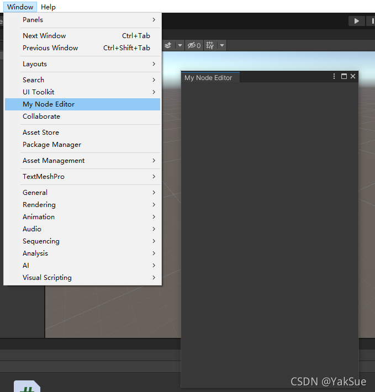Expand Asset Management submenu

[x=82, y=161]
